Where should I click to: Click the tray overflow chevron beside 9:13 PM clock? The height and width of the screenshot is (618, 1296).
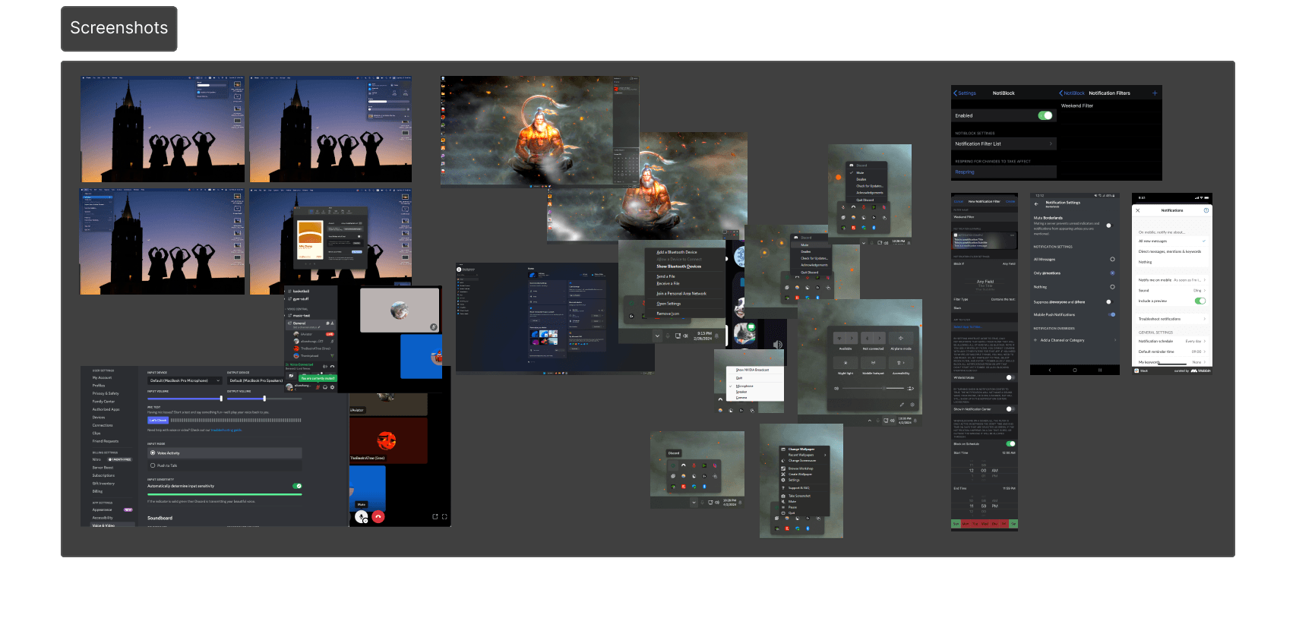pos(657,336)
